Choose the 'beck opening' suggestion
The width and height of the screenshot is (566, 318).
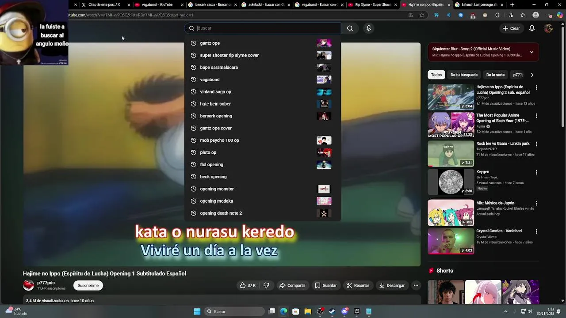coord(262,177)
